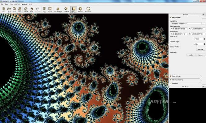The width and height of the screenshot is (206, 123).
Task: Click the Julia Parameters Y field
Action: [198, 29]
